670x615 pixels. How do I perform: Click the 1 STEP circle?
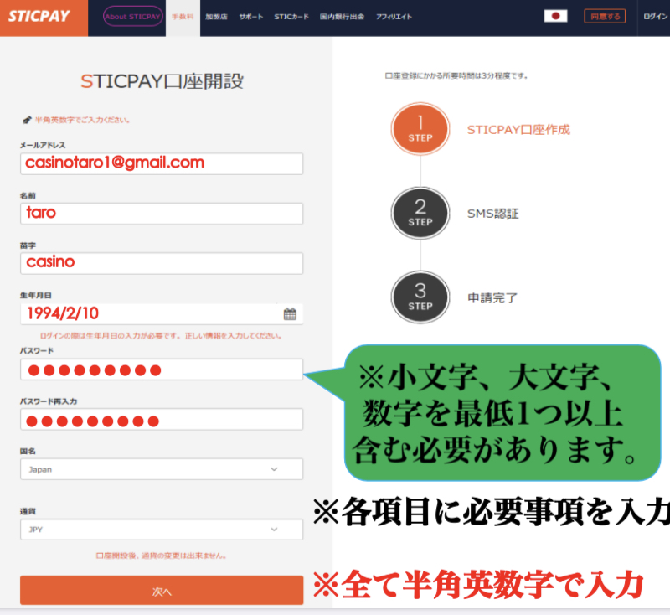click(420, 129)
